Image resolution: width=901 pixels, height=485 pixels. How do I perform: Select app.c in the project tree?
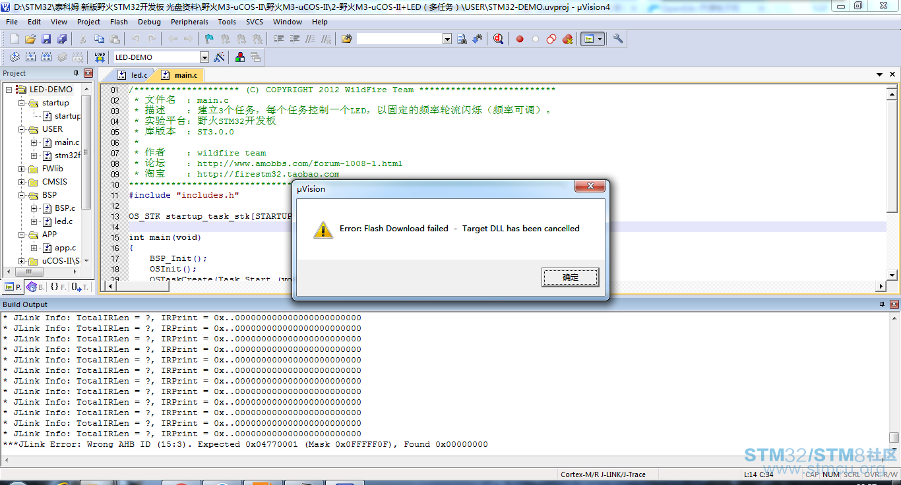pos(65,248)
